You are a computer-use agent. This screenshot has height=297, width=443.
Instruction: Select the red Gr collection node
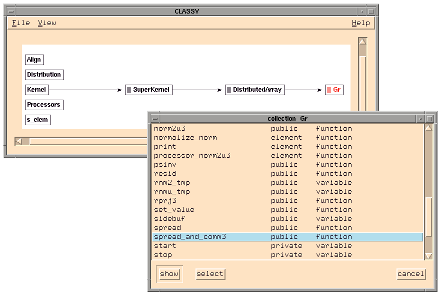point(334,90)
